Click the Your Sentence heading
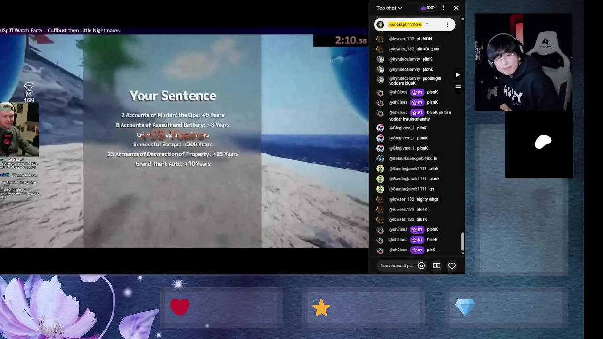Viewport: 603px width, 339px height. pyautogui.click(x=172, y=96)
